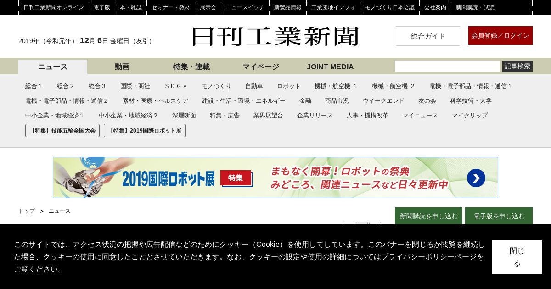Open 中小企業・地域経済１ category

pyautogui.click(x=55, y=116)
